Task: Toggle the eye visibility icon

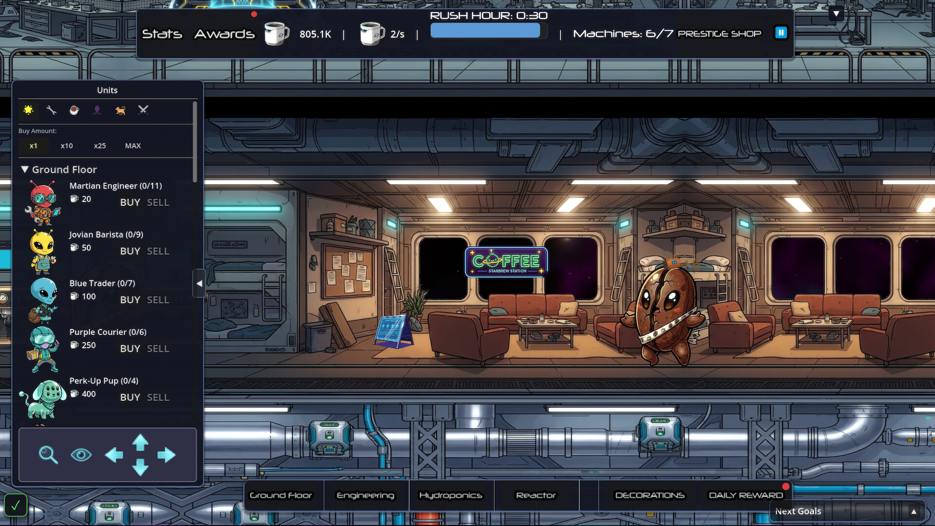Action: (x=81, y=454)
